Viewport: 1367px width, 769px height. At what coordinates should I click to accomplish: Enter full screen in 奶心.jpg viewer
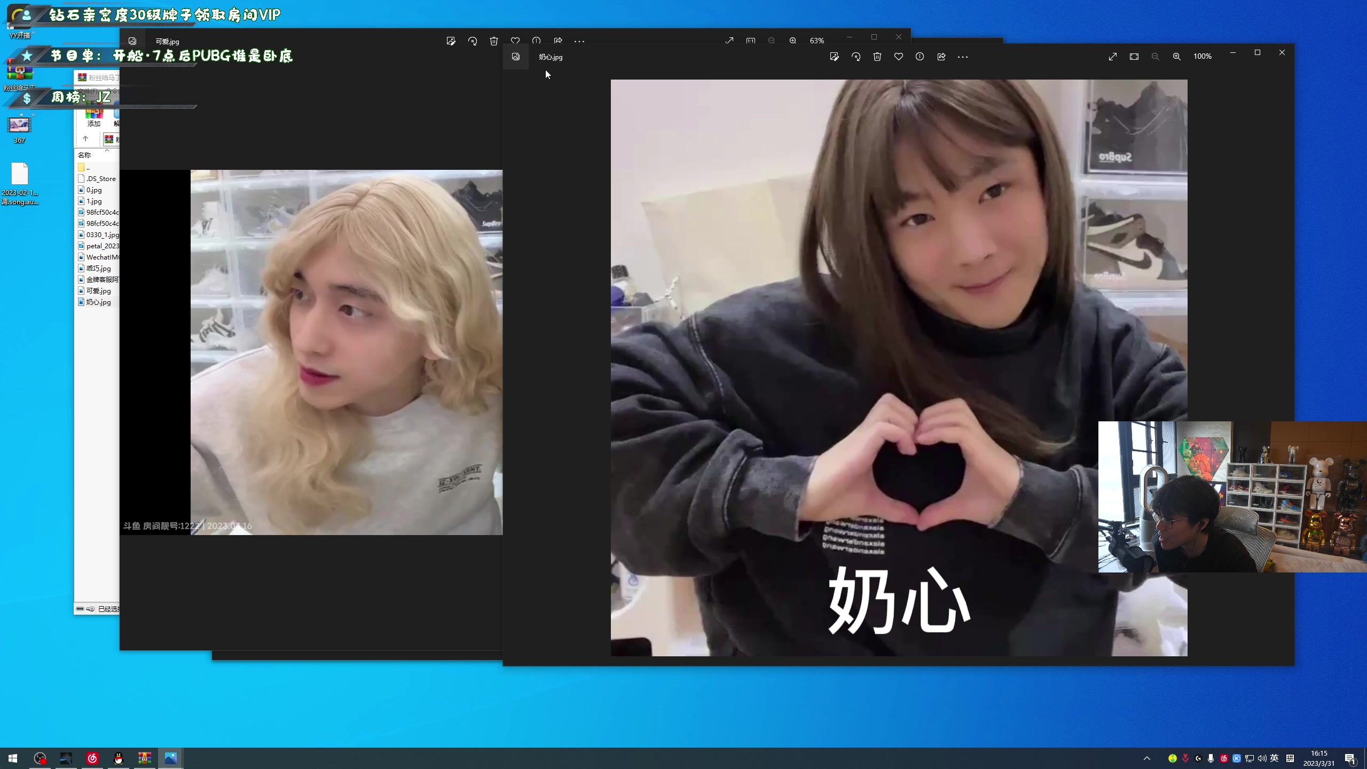(x=1113, y=57)
